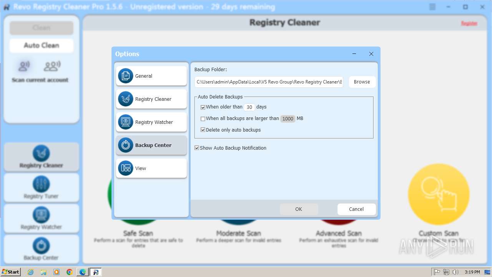This screenshot has height=277, width=492.
Task: Open Microsoft Edge from taskbar
Action: pos(83,272)
